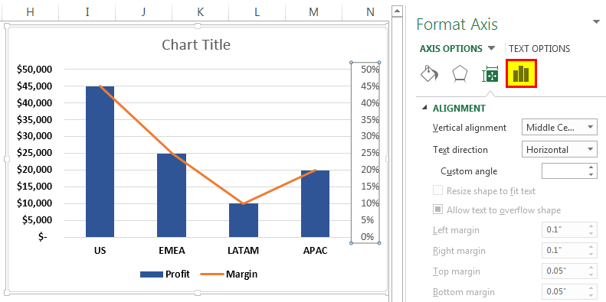Open the Axis Options bar chart icon
Viewport: 606px width, 302px height.
tap(521, 73)
